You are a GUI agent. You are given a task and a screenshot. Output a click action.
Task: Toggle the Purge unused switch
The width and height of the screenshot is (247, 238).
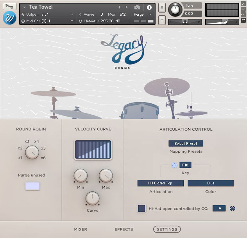click(x=32, y=186)
